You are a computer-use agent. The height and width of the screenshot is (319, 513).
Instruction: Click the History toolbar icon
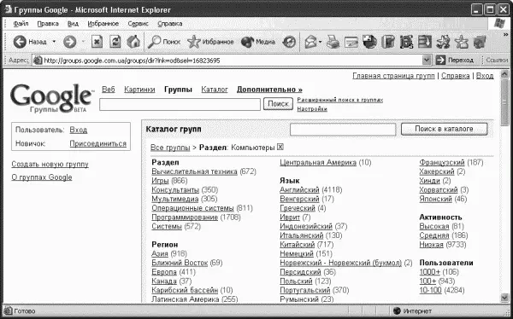[x=289, y=42]
